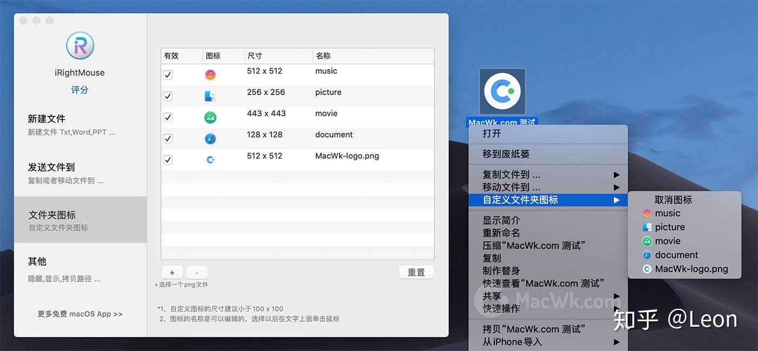This screenshot has width=758, height=351.
Task: Click the minus button to remove icon
Action: (197, 273)
